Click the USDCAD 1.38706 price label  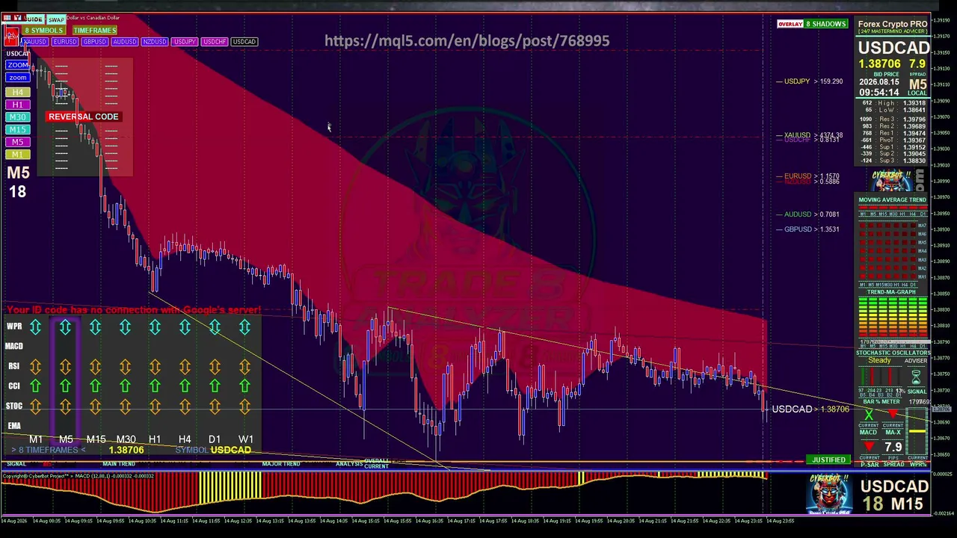(810, 409)
